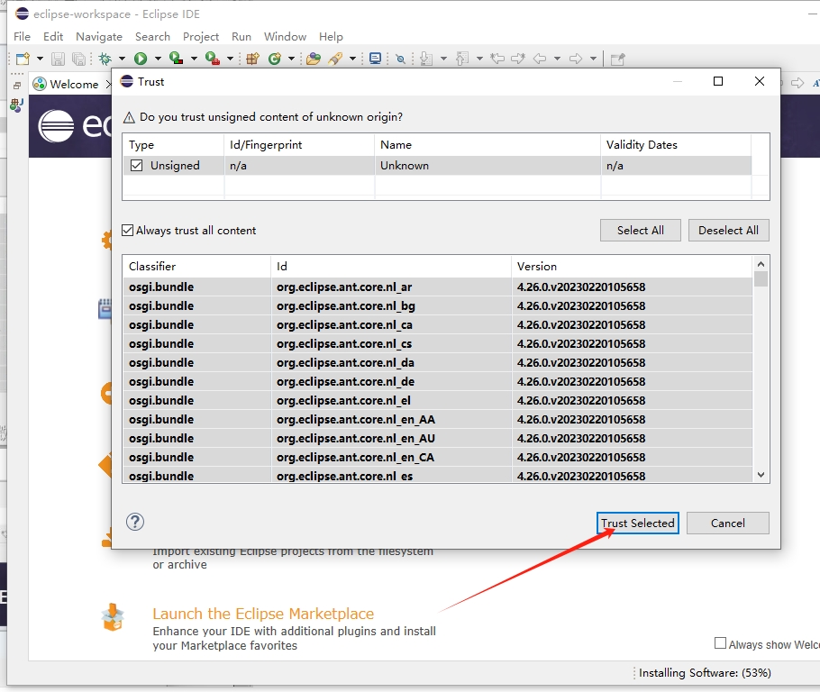Click the Pin Editor toolbar icon
The height and width of the screenshot is (692, 820).
tap(617, 59)
